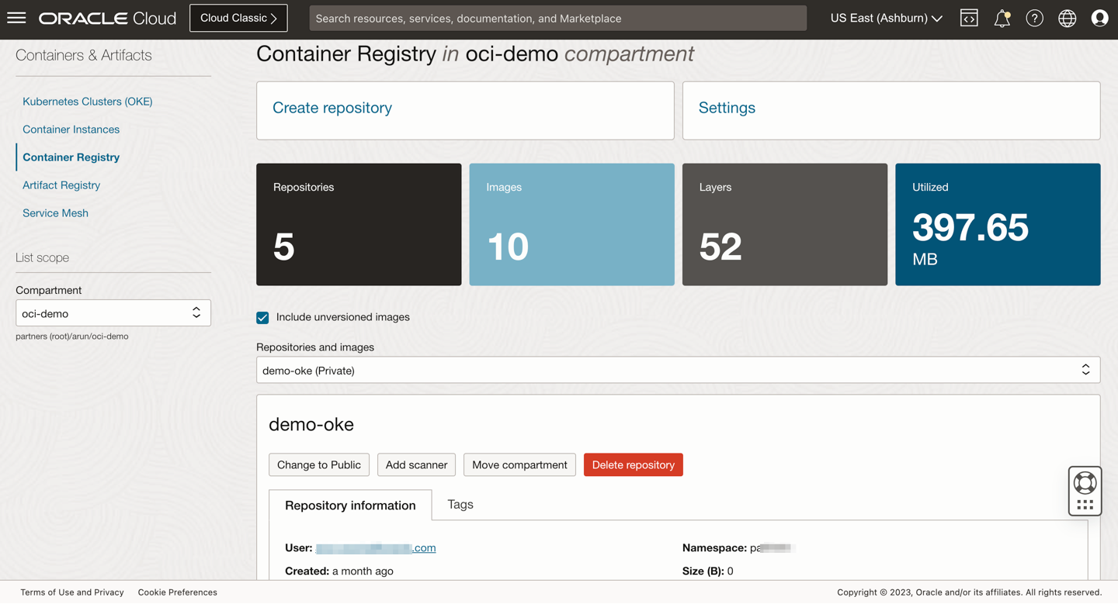Switch to the Tags tab
This screenshot has width=1118, height=604.
[x=460, y=505]
